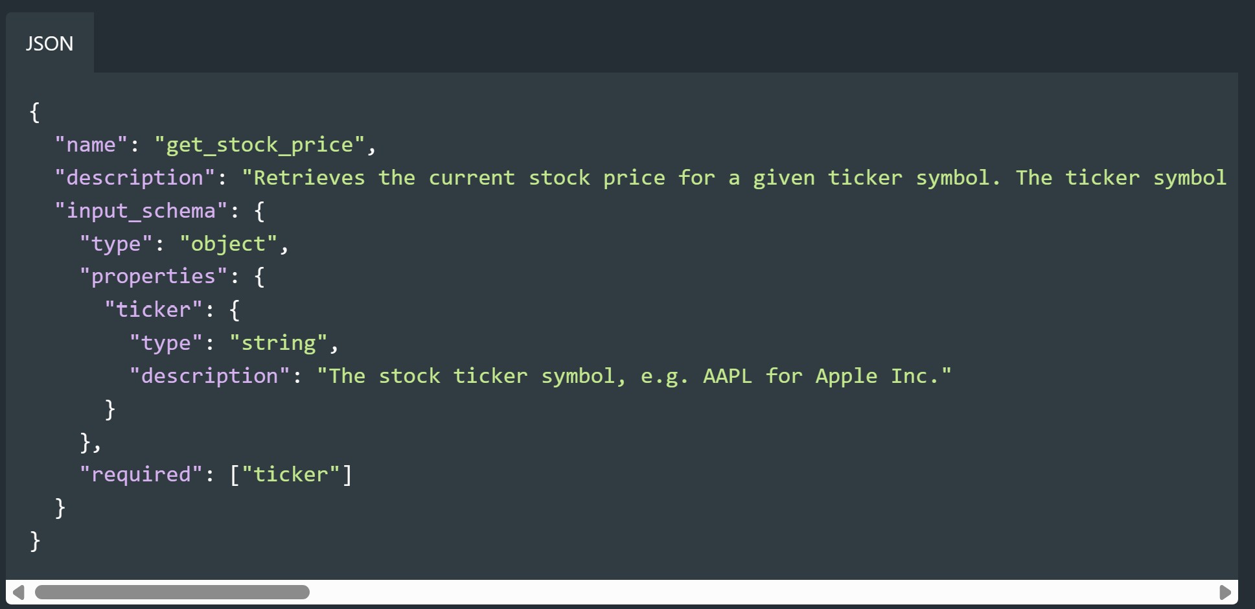1255x609 pixels.
Task: Click the top-level "description" key
Action: [135, 178]
